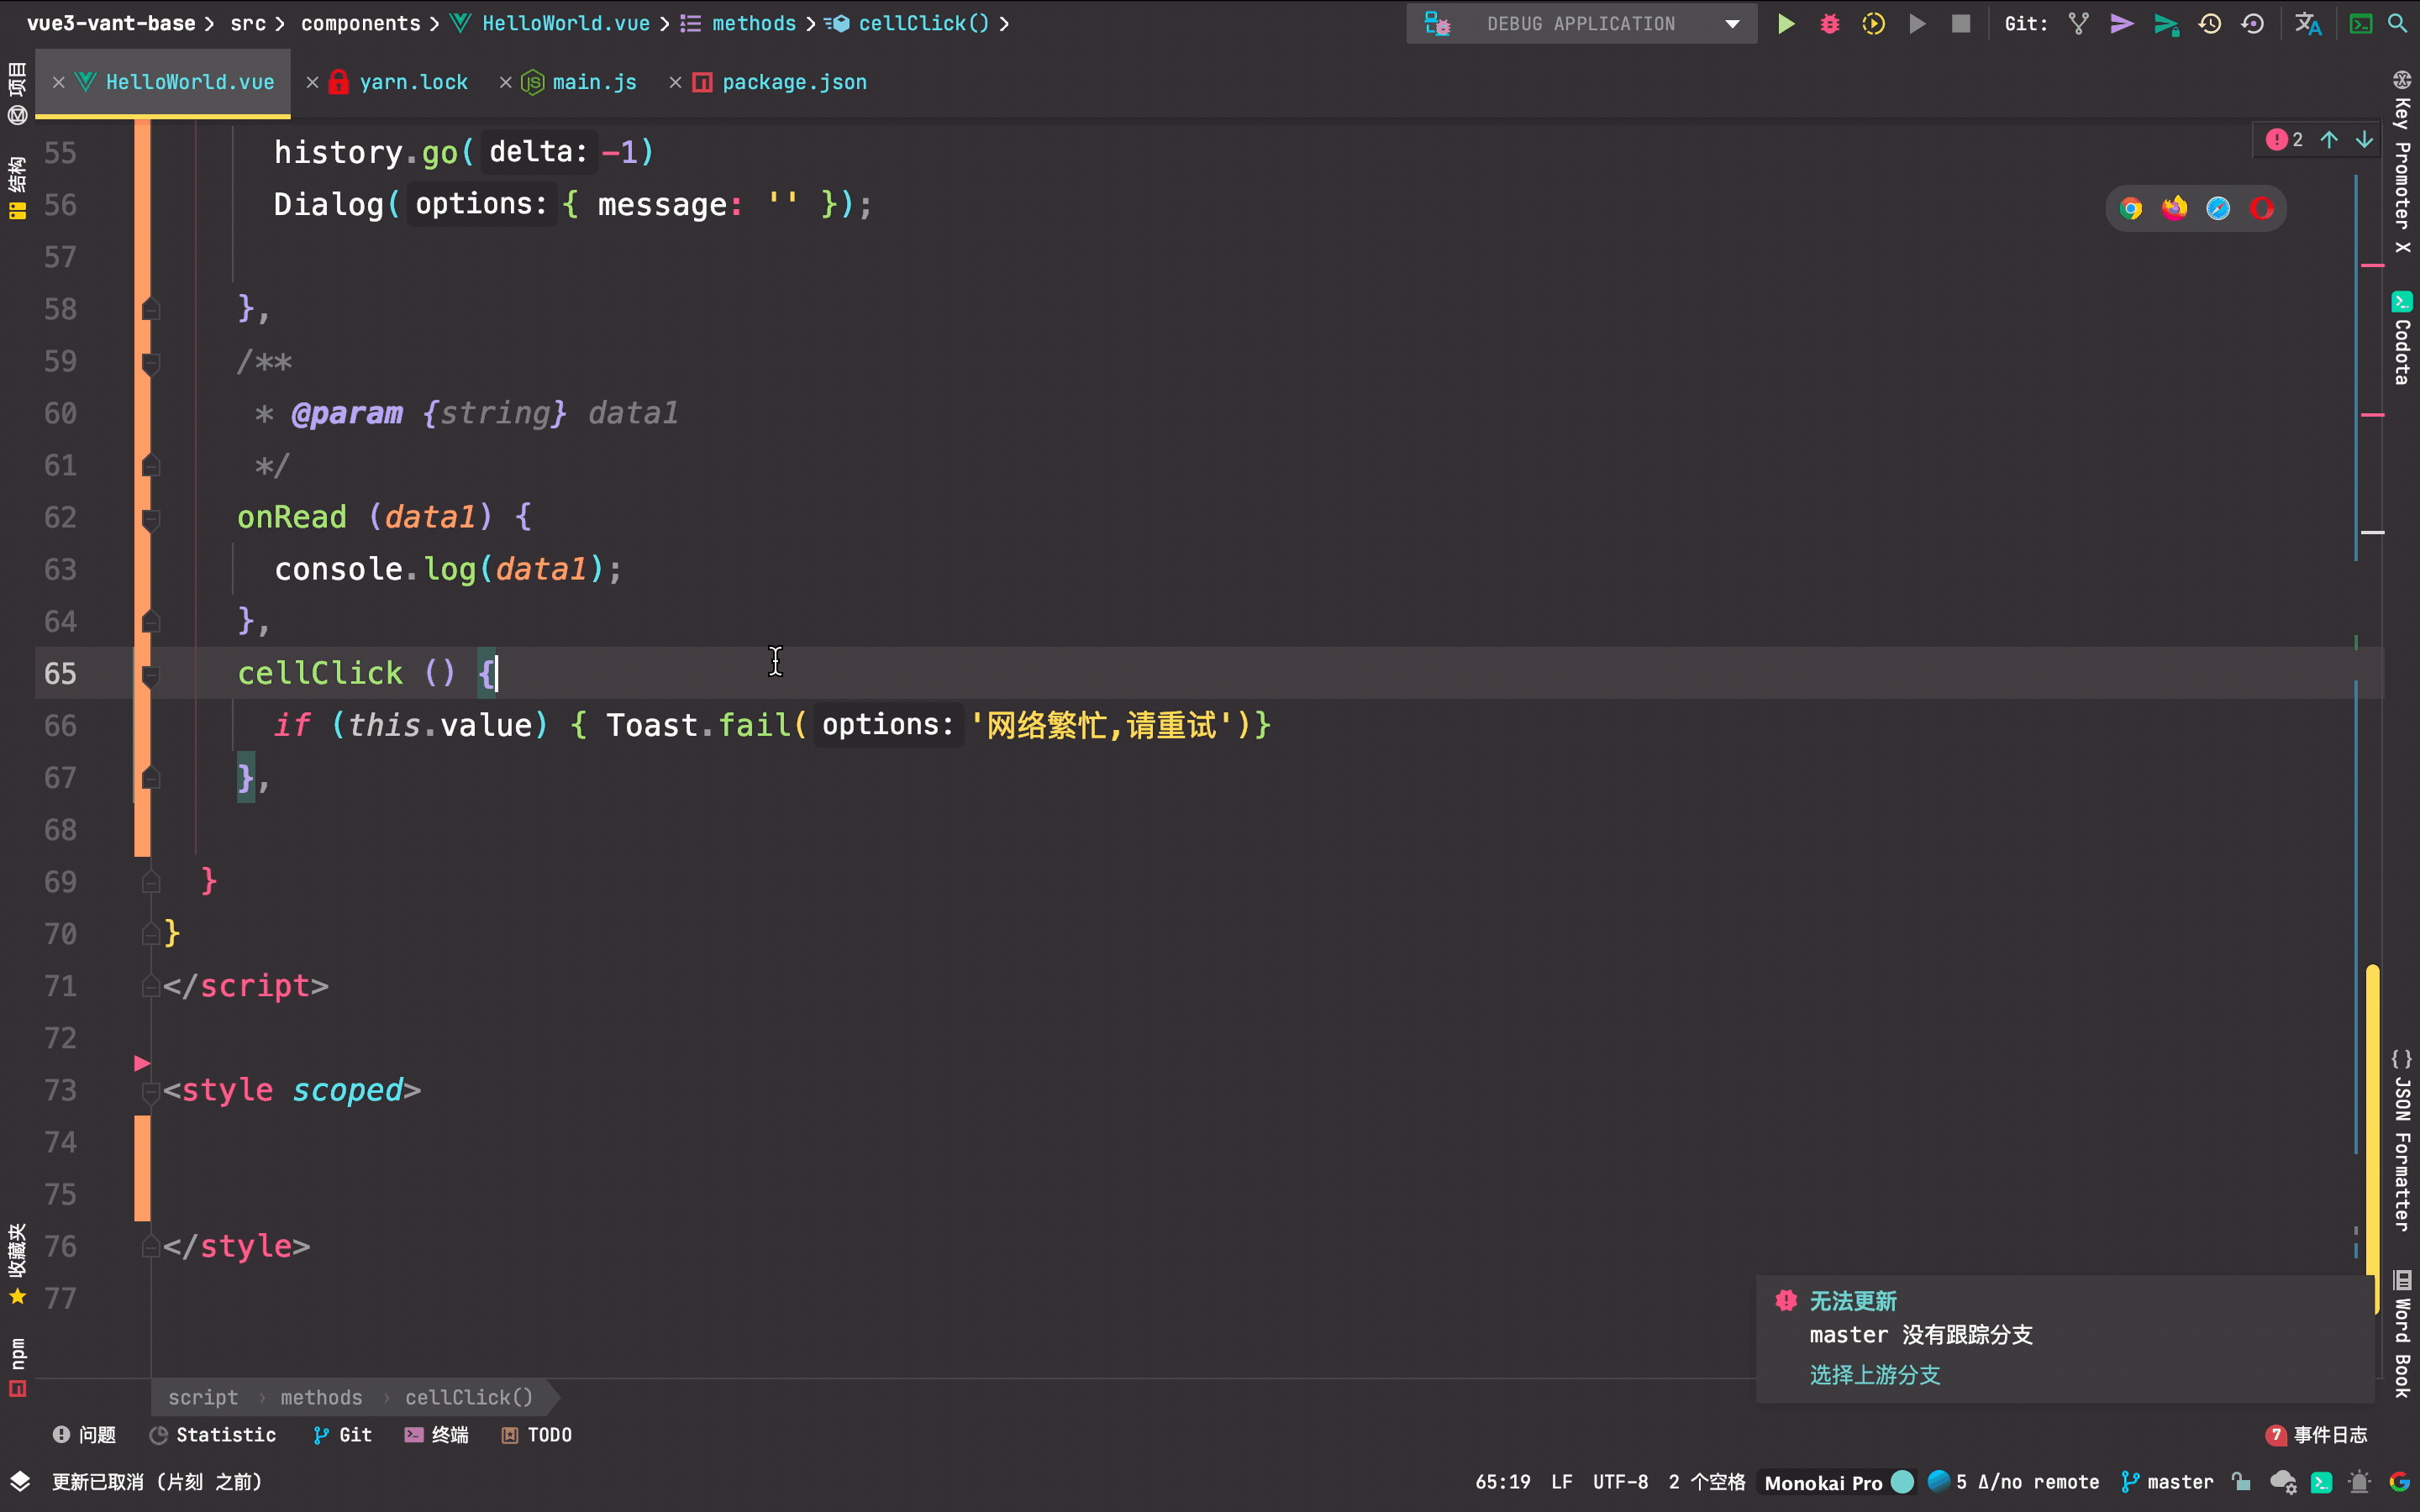Click the green Run button

point(1786,24)
